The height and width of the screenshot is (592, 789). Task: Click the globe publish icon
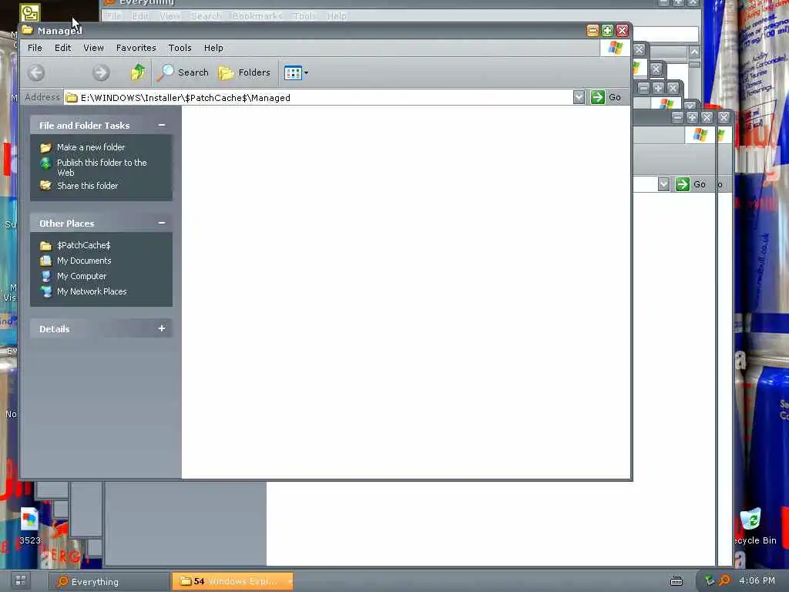(x=45, y=163)
